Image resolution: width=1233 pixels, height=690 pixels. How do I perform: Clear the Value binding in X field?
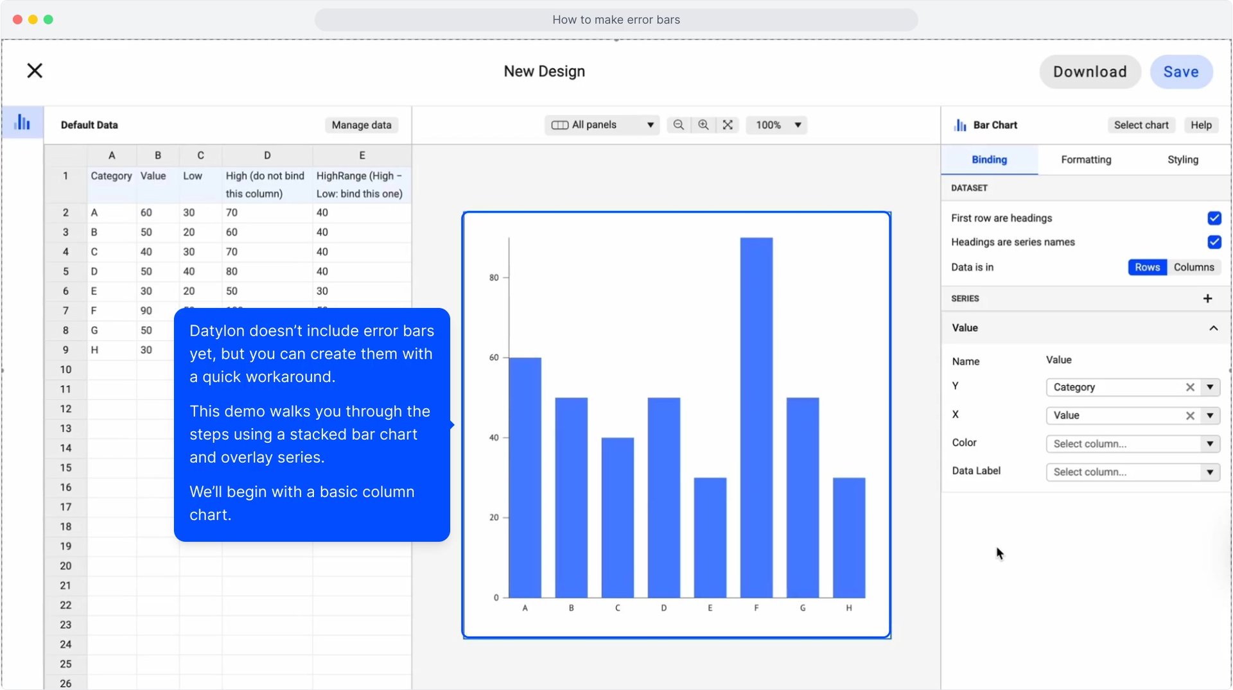1189,415
